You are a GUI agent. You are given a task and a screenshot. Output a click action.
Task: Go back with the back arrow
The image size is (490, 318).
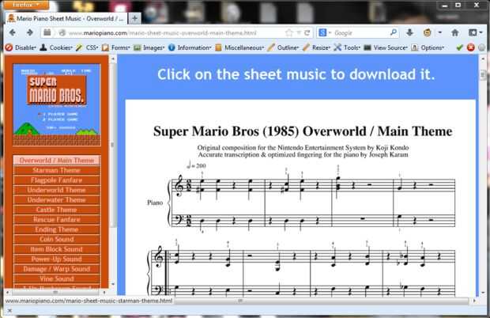(x=13, y=32)
